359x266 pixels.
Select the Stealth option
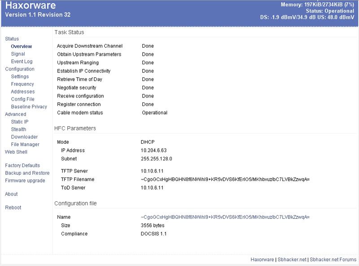18,129
